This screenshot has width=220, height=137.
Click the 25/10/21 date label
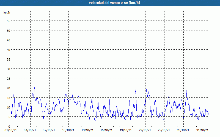click(x=164, y=130)
